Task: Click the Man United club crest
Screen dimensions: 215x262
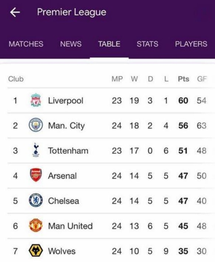Action: coord(36,225)
